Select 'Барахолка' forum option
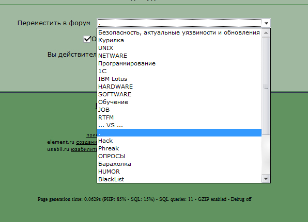 click(x=179, y=164)
